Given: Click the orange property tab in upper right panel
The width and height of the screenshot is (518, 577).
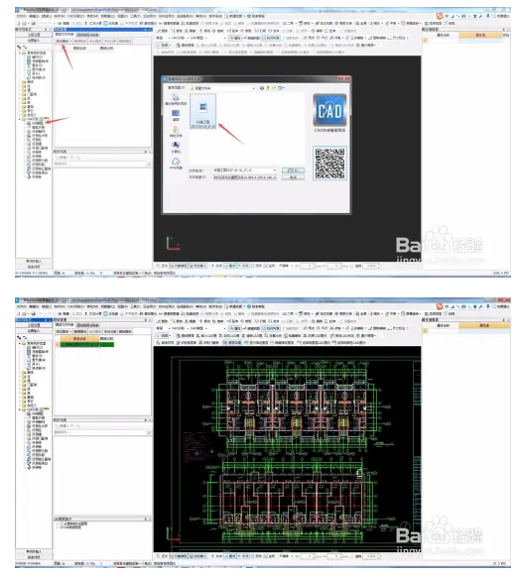Looking at the screenshot, I should click(x=480, y=36).
